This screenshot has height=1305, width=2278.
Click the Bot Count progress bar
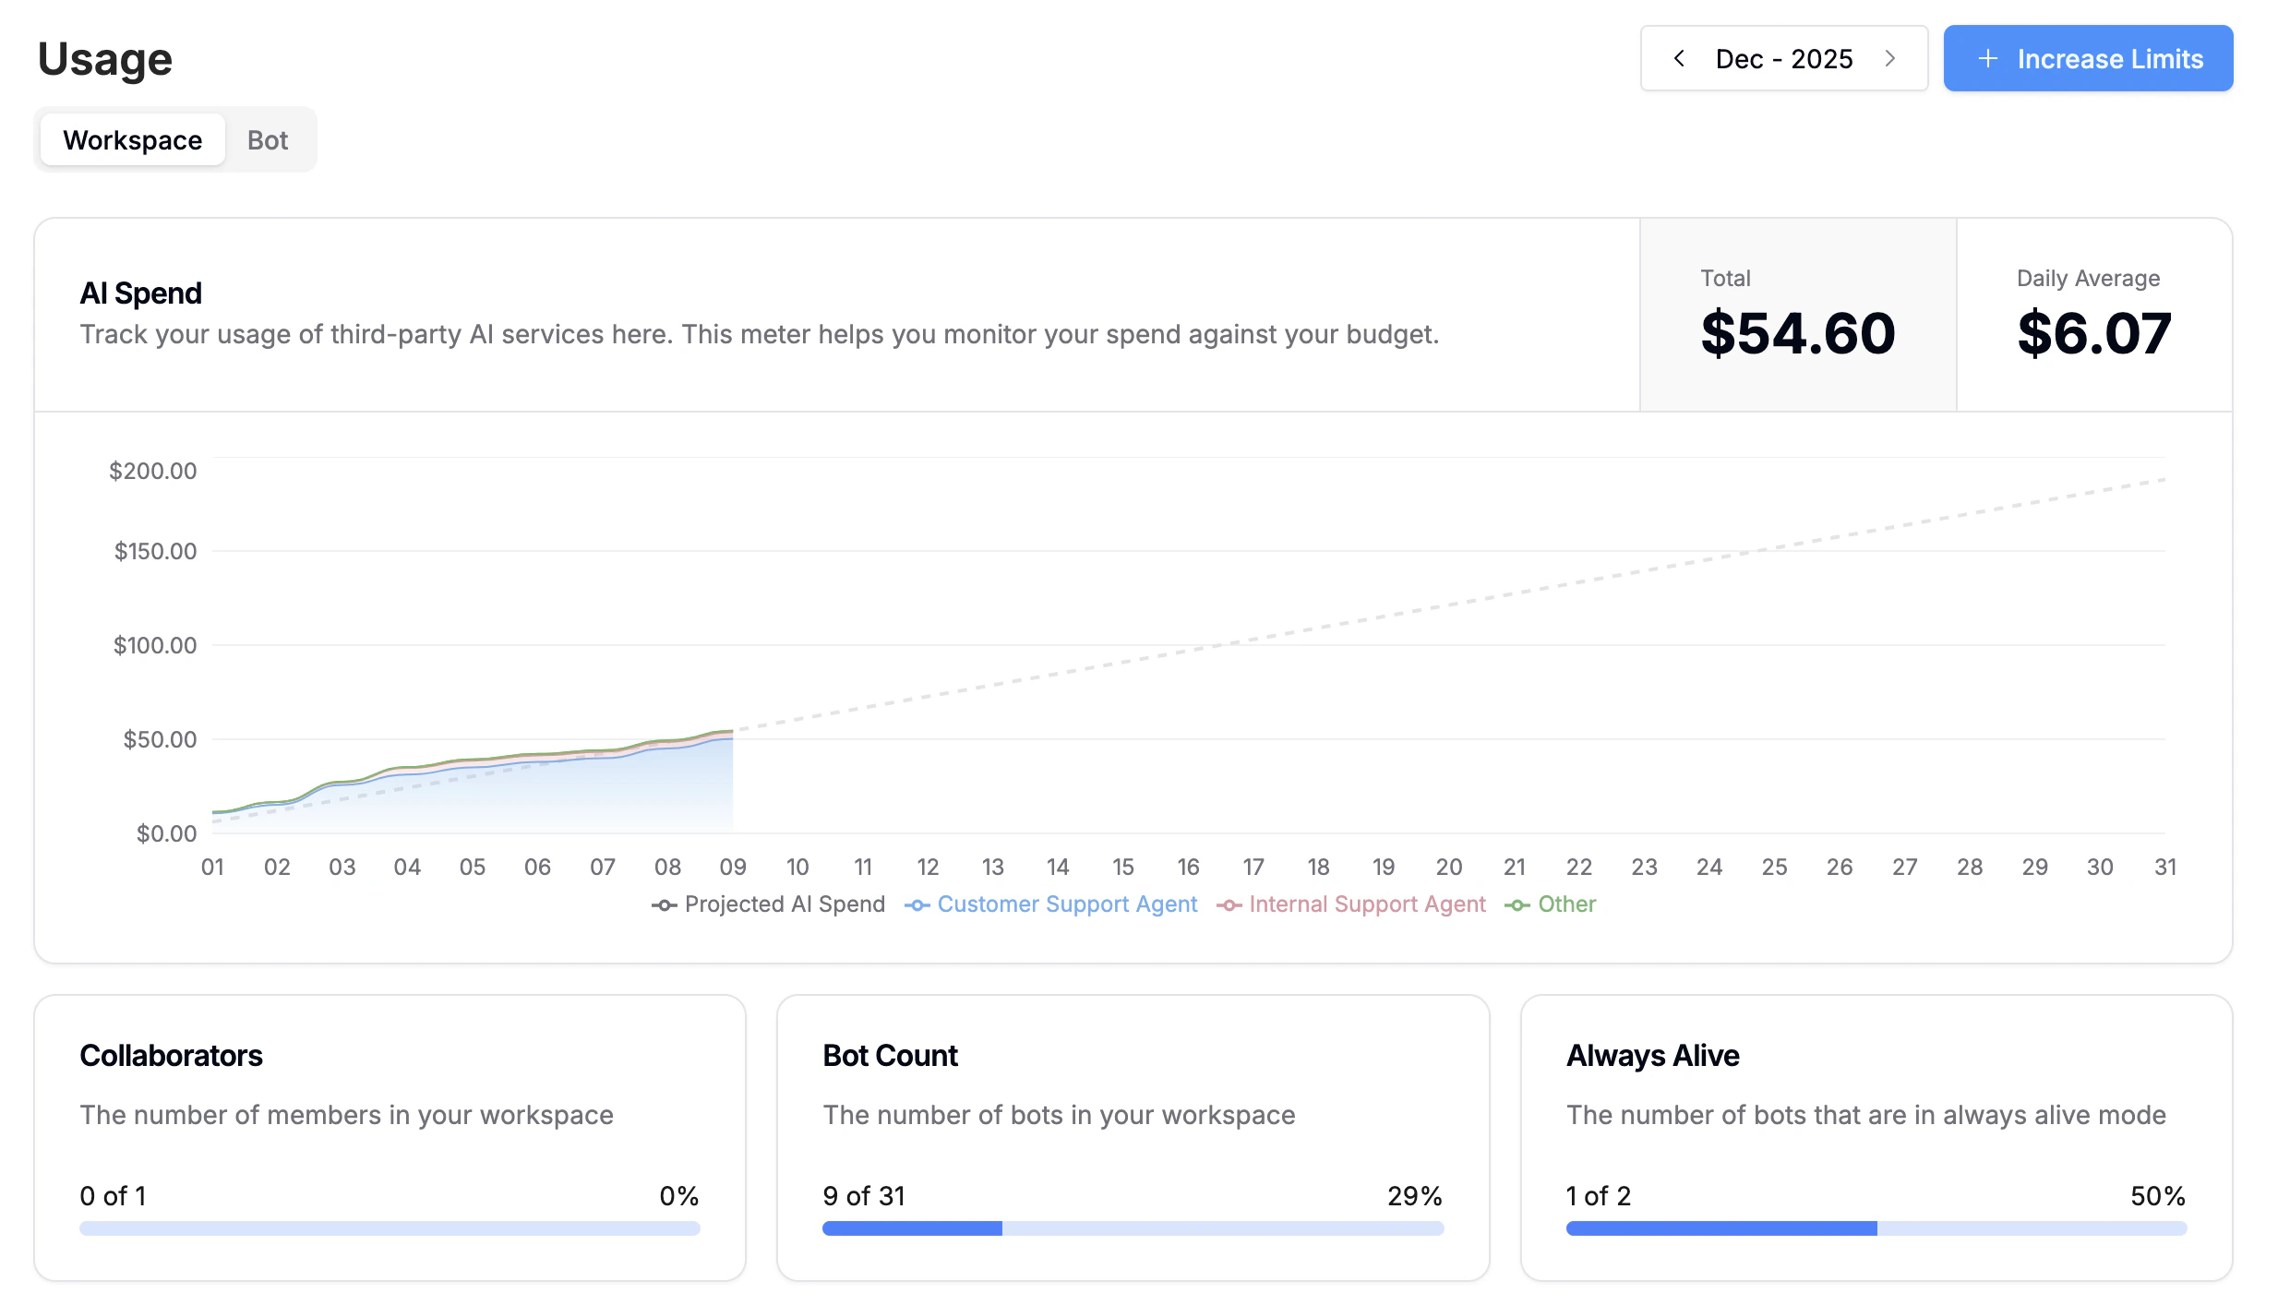click(1133, 1228)
